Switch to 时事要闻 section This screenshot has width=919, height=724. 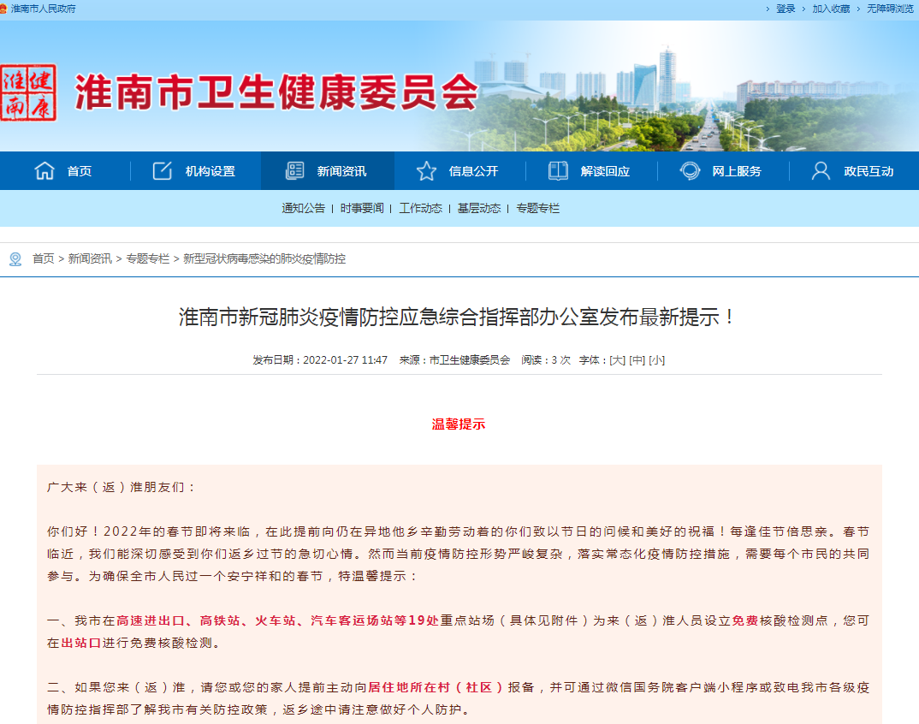[364, 208]
